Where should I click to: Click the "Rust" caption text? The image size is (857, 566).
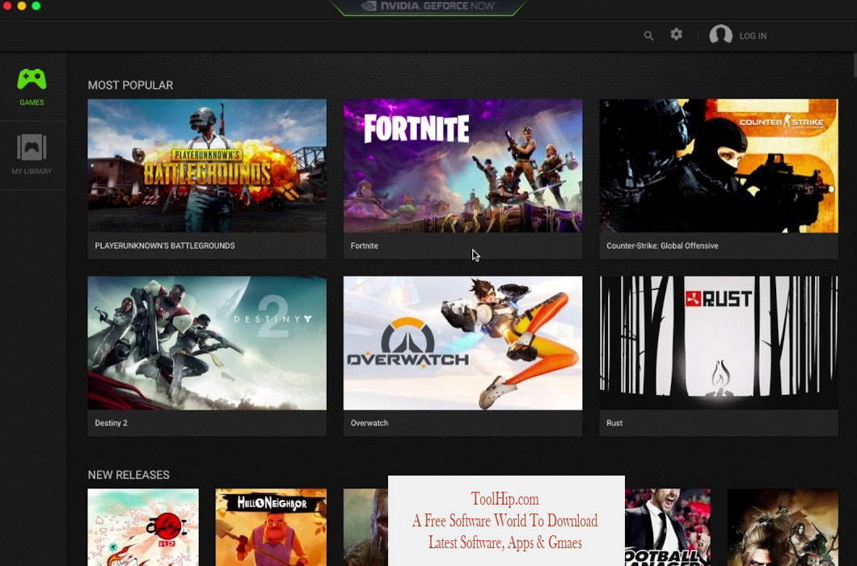pos(614,423)
